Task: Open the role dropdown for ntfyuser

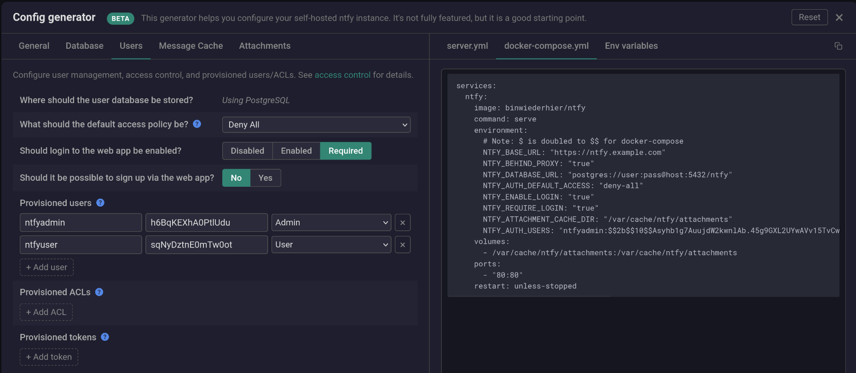Action: pyautogui.click(x=331, y=245)
